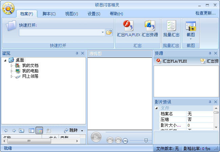The image size is (220, 152).
Task: Click the file list scroll-left arrow
Action: pos(4,141)
